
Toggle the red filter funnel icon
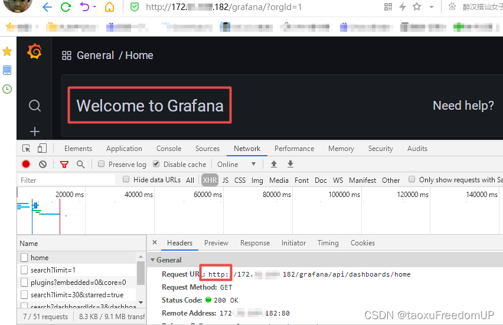pyautogui.click(x=64, y=165)
